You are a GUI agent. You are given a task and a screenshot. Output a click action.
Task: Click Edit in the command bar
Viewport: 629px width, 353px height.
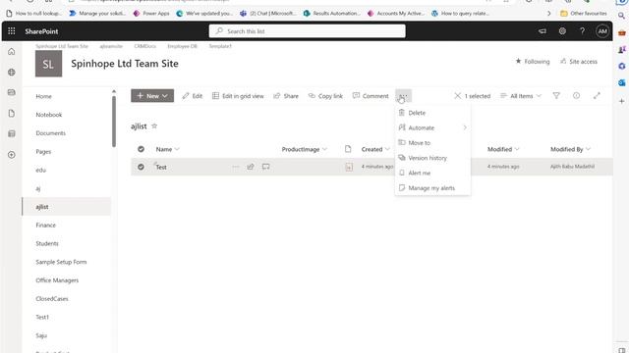coord(193,96)
